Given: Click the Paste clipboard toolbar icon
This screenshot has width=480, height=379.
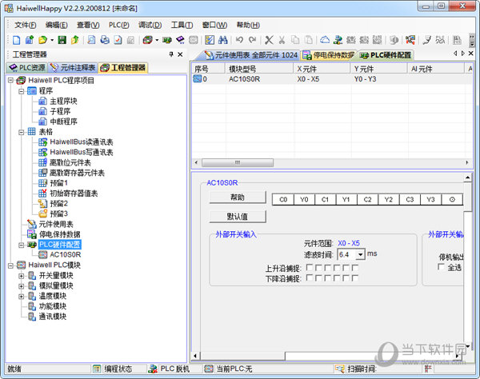Looking at the screenshot, I should pyautogui.click(x=308, y=40).
